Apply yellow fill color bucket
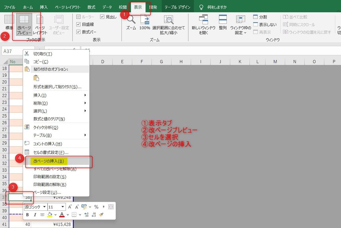The width and height of the screenshot is (341, 228). pos(50,215)
